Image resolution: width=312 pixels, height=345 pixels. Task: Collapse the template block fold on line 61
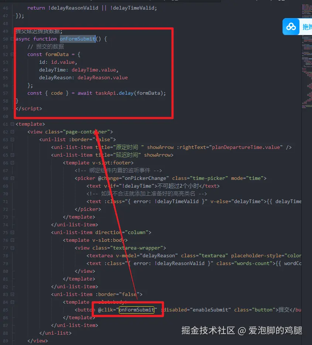[x=12, y=124]
